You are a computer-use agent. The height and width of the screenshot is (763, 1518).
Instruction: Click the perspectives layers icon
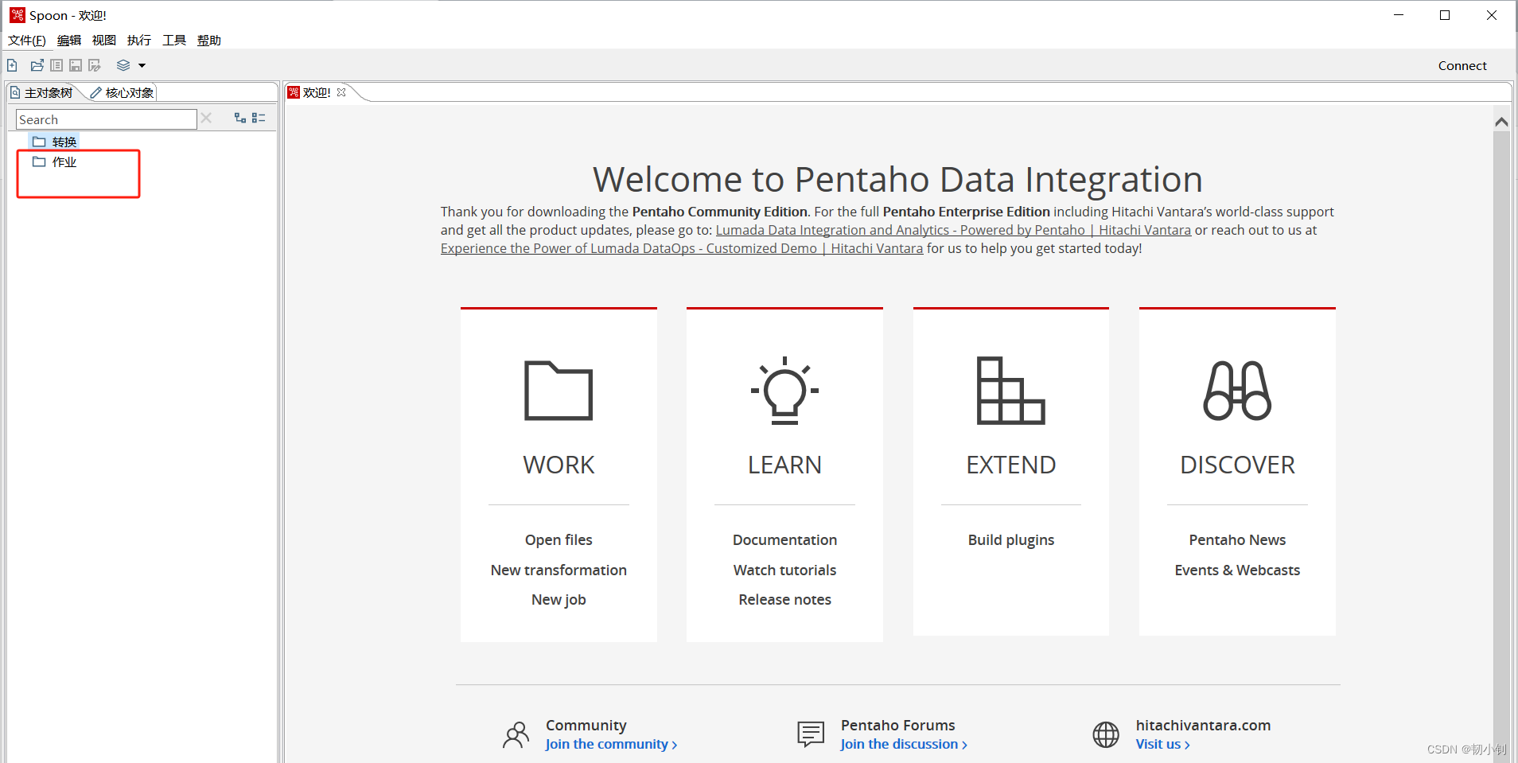point(123,65)
